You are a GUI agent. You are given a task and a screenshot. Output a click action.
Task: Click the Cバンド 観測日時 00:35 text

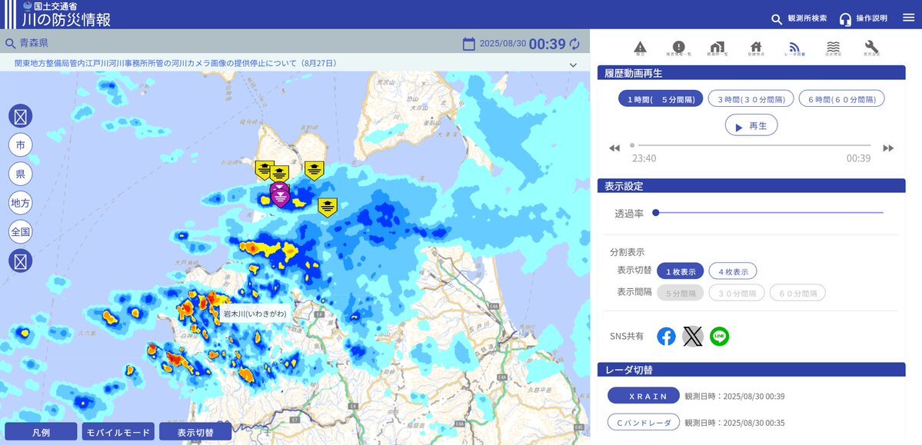tap(734, 423)
